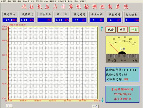
Task: Click the cyan down arrow beside chart
Action: (x=102, y=100)
